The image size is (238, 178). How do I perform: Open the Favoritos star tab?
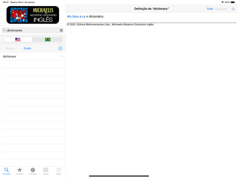(x=19, y=171)
